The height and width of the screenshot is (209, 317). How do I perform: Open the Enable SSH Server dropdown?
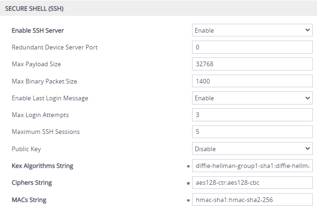coord(252,30)
